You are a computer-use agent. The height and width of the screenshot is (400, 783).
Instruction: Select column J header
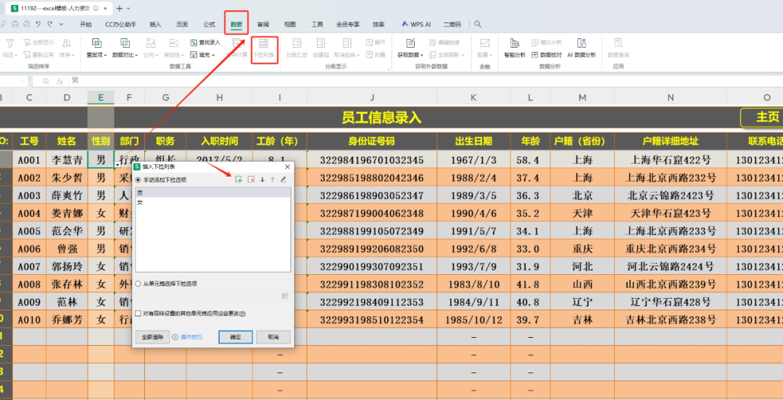tap(372, 98)
